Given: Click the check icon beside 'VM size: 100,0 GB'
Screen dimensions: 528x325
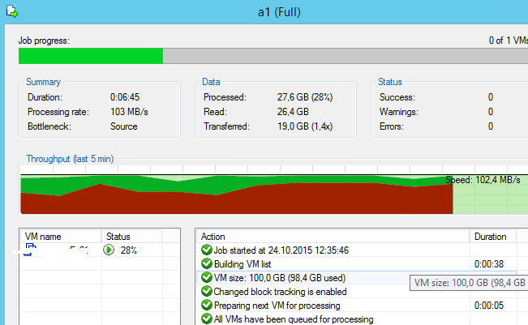Looking at the screenshot, I should tap(206, 278).
